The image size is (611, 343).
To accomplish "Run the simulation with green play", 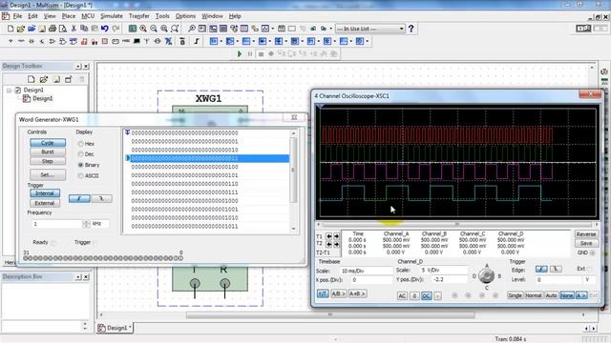I will pyautogui.click(x=240, y=53).
